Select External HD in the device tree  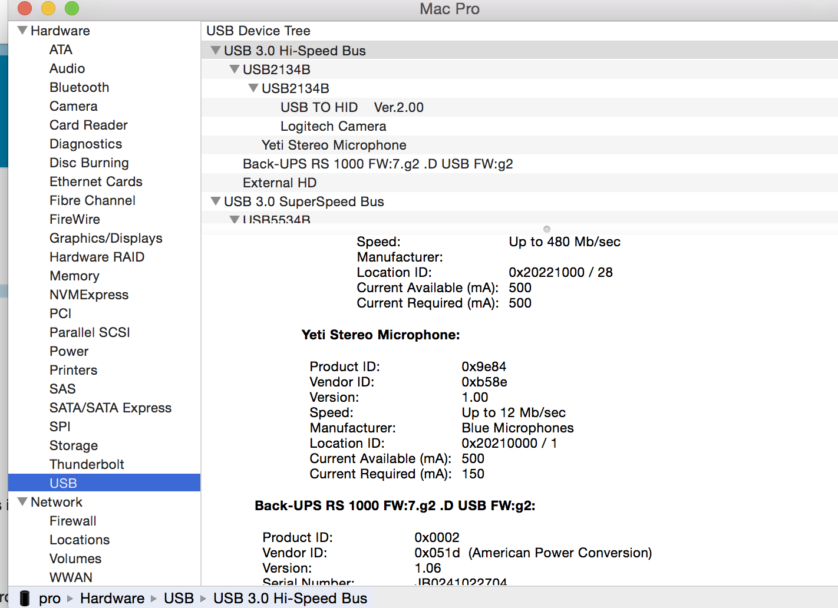click(280, 183)
